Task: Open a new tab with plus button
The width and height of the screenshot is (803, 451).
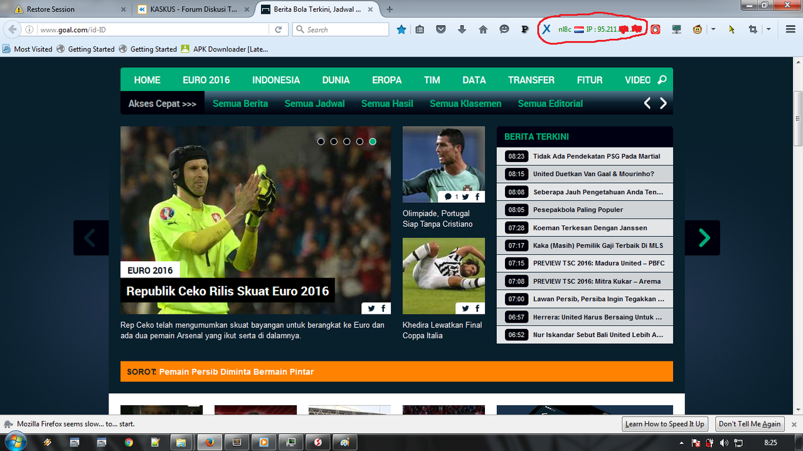Action: [x=390, y=9]
